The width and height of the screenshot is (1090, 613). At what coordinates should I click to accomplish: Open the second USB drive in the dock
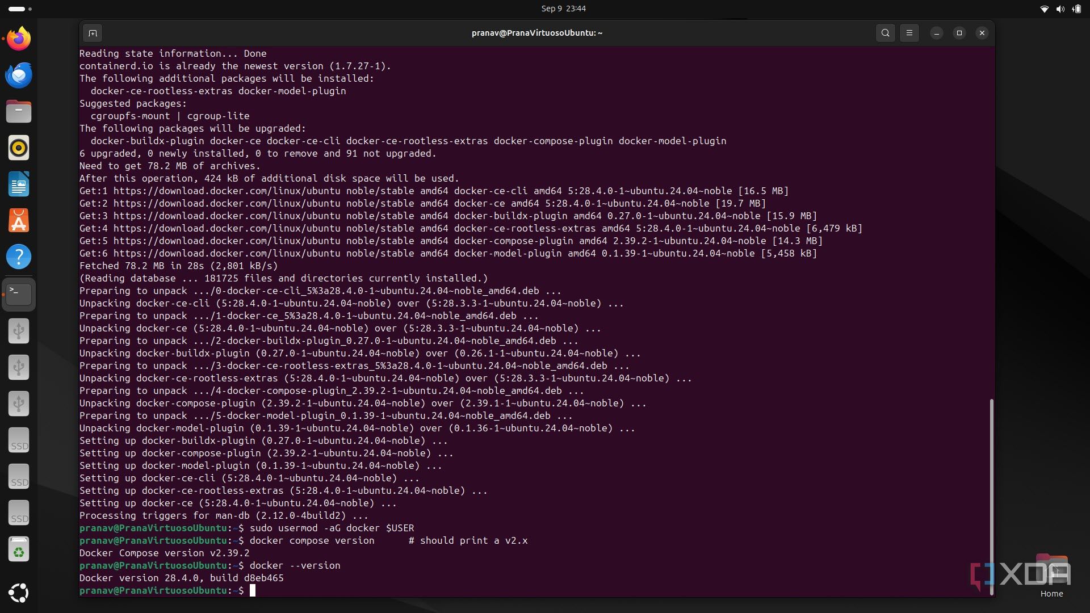pos(19,367)
